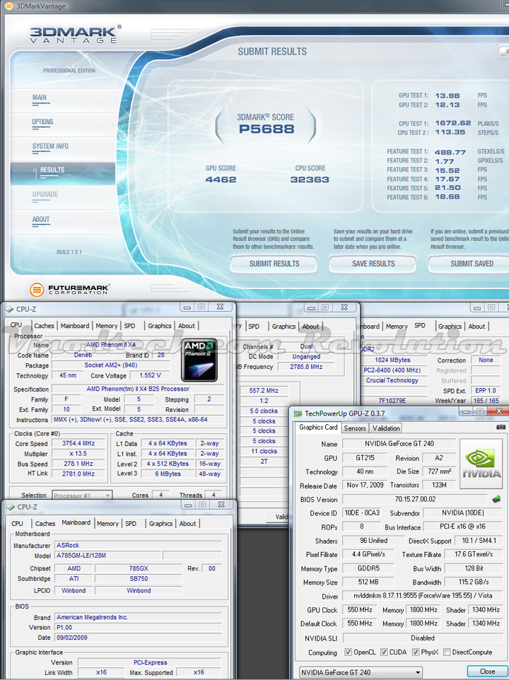Open the ABOUT section of 3DMark
This screenshot has height=680, width=509.
(41, 219)
